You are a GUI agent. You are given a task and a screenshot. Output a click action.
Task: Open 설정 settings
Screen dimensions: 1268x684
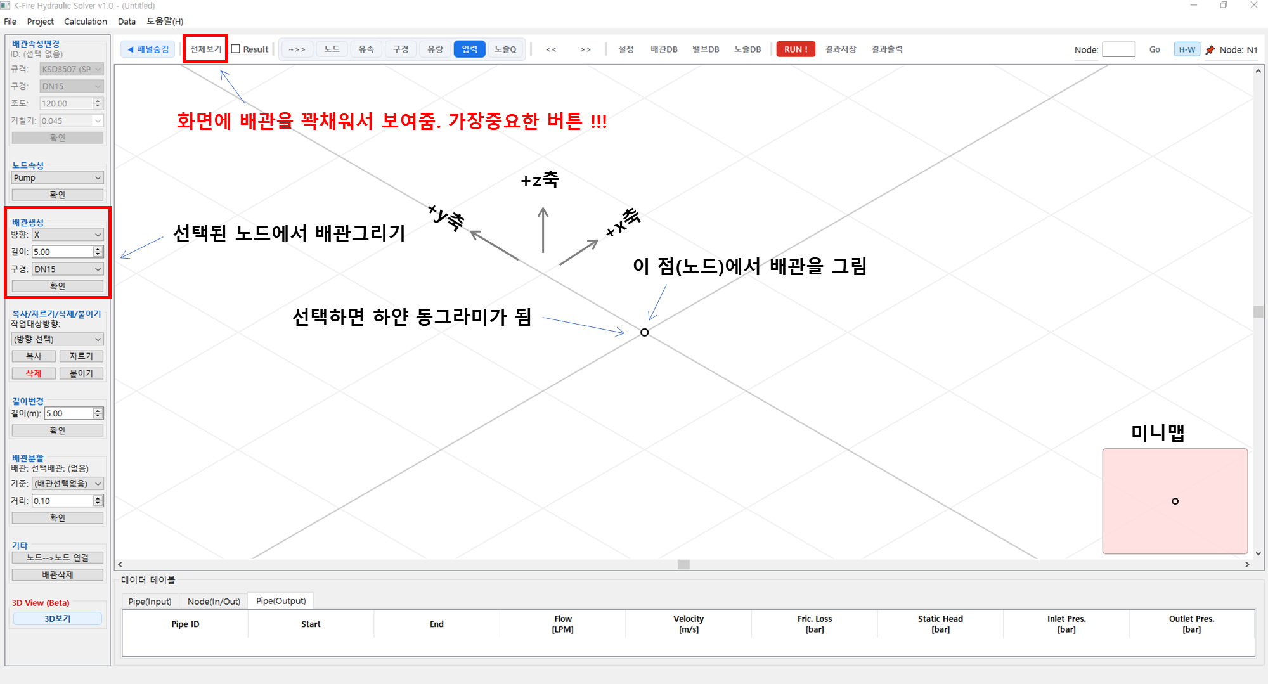[x=626, y=49]
